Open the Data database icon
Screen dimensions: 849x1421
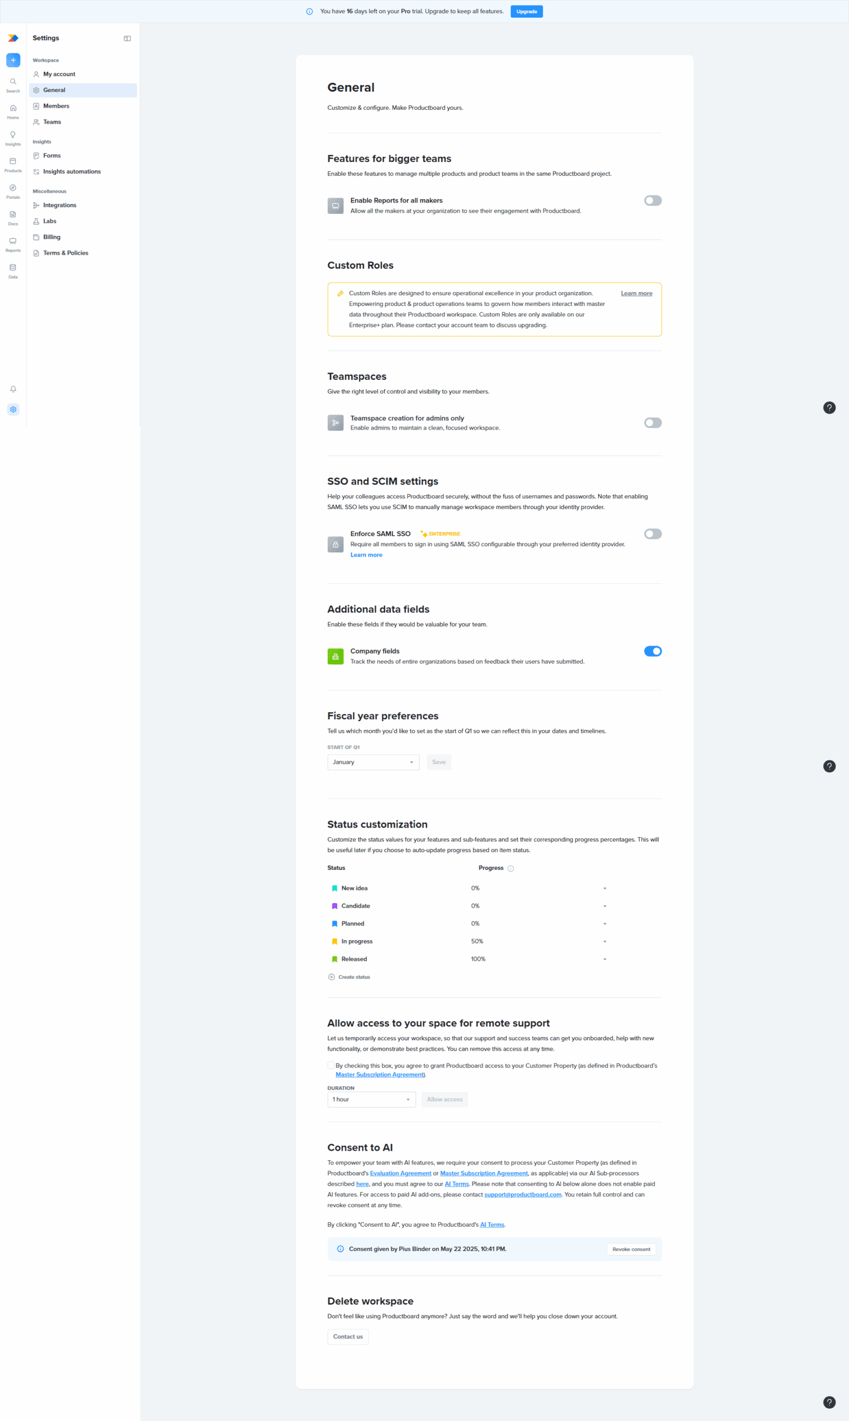pyautogui.click(x=13, y=271)
